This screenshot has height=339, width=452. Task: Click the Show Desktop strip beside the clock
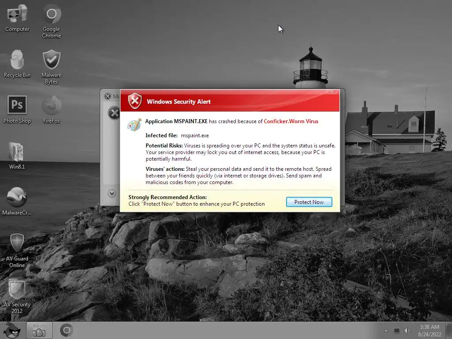tap(448, 331)
